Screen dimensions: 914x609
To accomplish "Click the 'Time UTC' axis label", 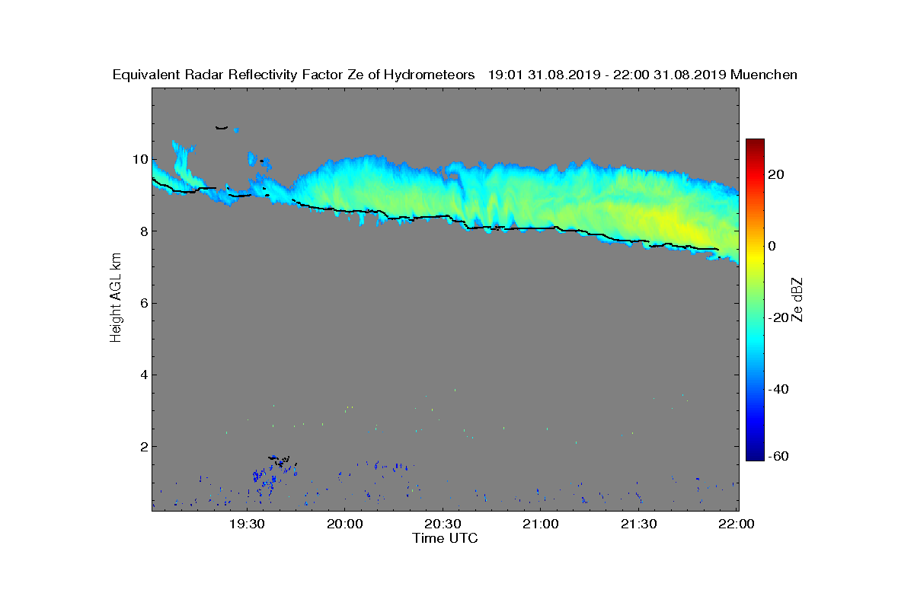I will [x=445, y=538].
